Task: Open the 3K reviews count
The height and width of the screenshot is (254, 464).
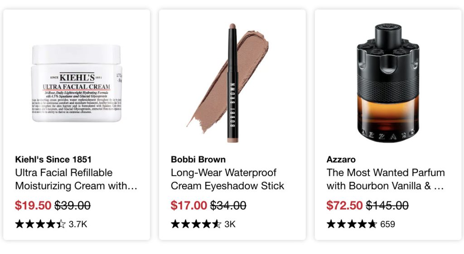Action: [230, 224]
